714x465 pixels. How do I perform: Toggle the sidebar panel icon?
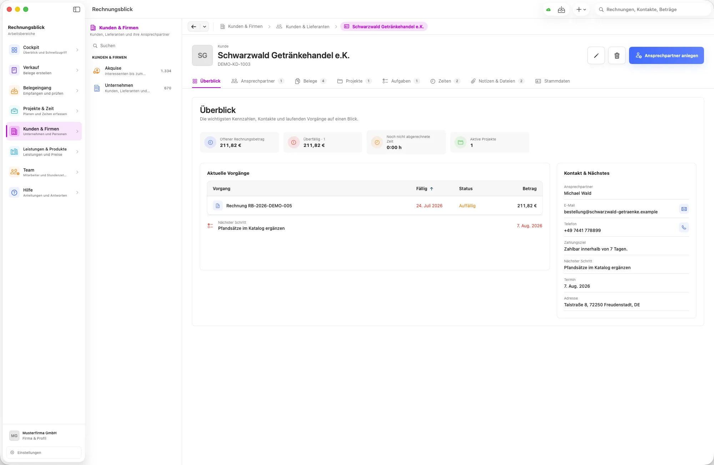tap(76, 9)
